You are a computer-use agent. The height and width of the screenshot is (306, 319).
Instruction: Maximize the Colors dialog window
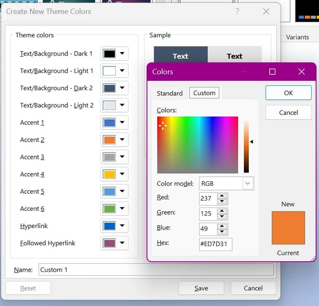[x=272, y=72]
